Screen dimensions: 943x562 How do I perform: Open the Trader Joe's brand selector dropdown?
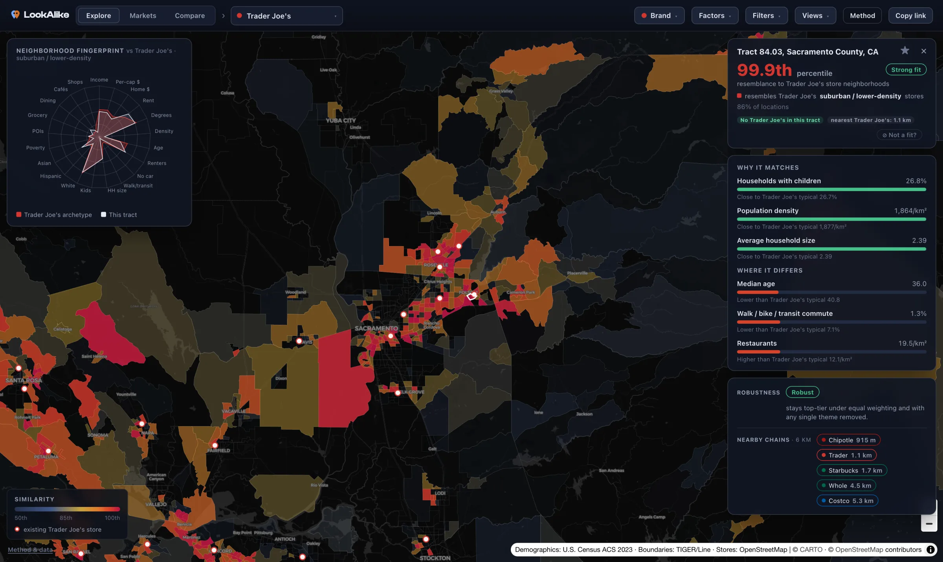coord(286,16)
